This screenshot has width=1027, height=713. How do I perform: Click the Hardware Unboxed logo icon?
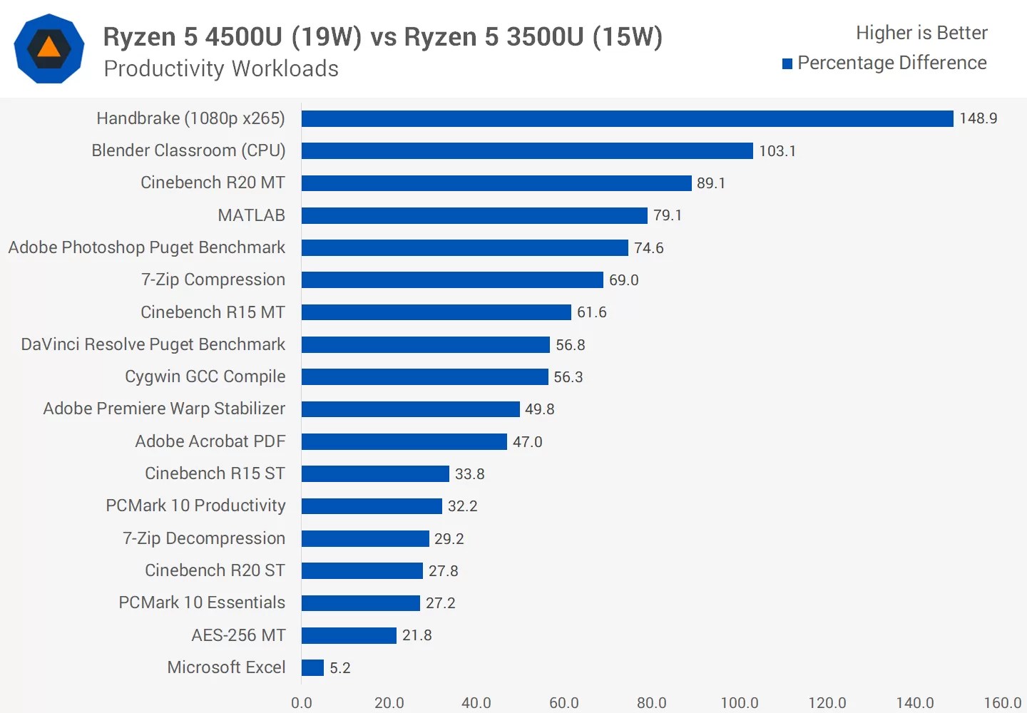pyautogui.click(x=48, y=48)
